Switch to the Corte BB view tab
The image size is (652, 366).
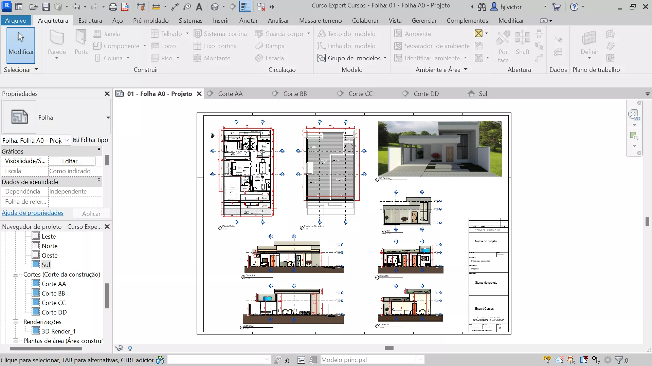click(295, 94)
